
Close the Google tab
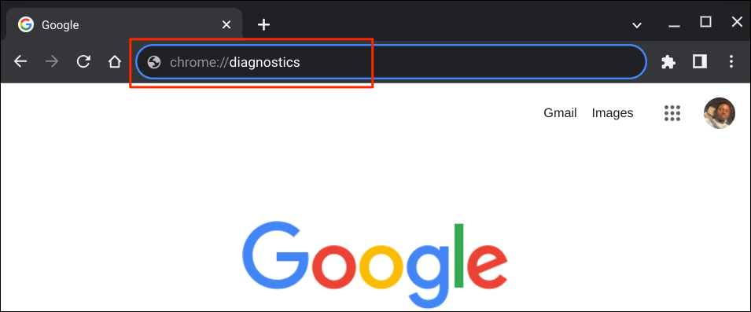point(226,25)
